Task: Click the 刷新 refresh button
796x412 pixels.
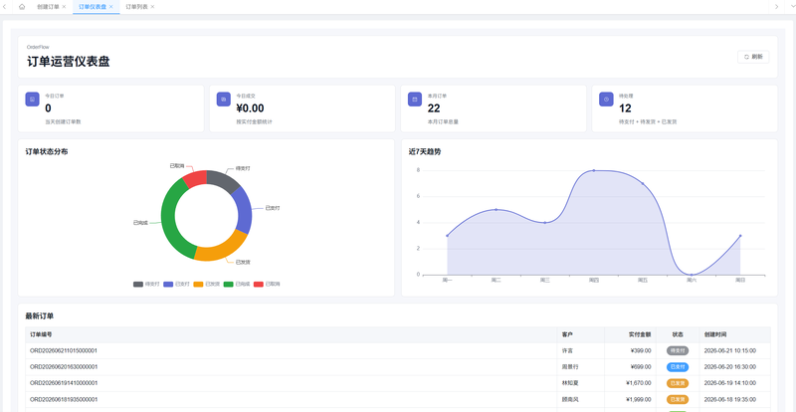Action: pyautogui.click(x=753, y=57)
